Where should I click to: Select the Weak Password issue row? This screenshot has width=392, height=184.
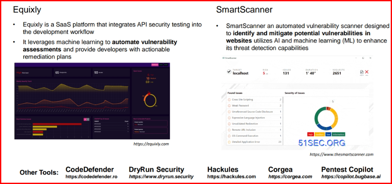click(x=255, y=106)
